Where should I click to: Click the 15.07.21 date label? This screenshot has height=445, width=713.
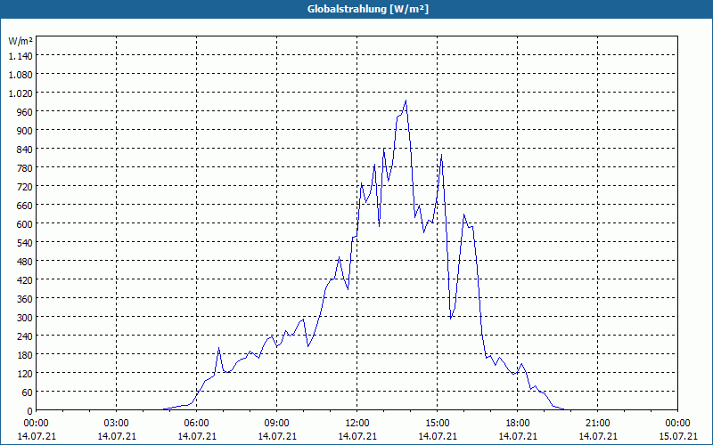click(677, 436)
